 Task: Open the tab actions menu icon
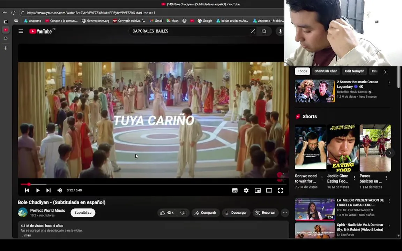[x=5, y=22]
